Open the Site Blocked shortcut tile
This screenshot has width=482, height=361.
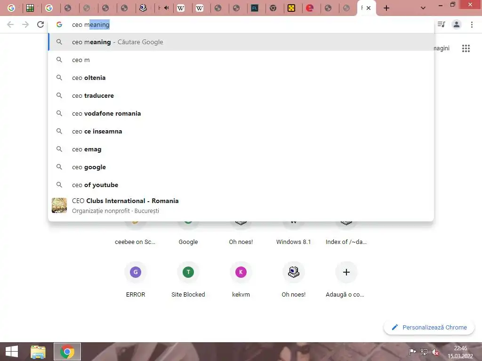[188, 279]
